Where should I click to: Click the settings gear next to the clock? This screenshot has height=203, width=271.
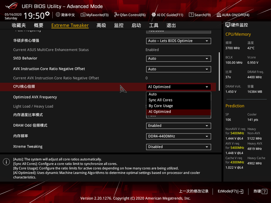(x=47, y=14)
